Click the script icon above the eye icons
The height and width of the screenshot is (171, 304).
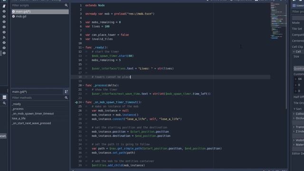click(4, 6)
